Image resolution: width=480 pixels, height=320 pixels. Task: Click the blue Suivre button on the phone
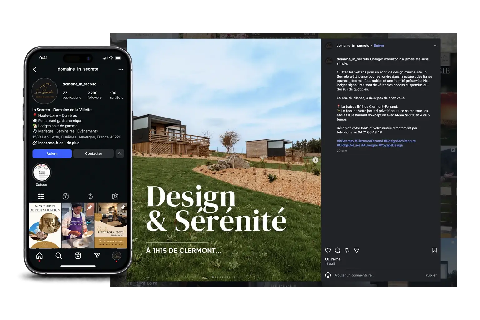52,153
